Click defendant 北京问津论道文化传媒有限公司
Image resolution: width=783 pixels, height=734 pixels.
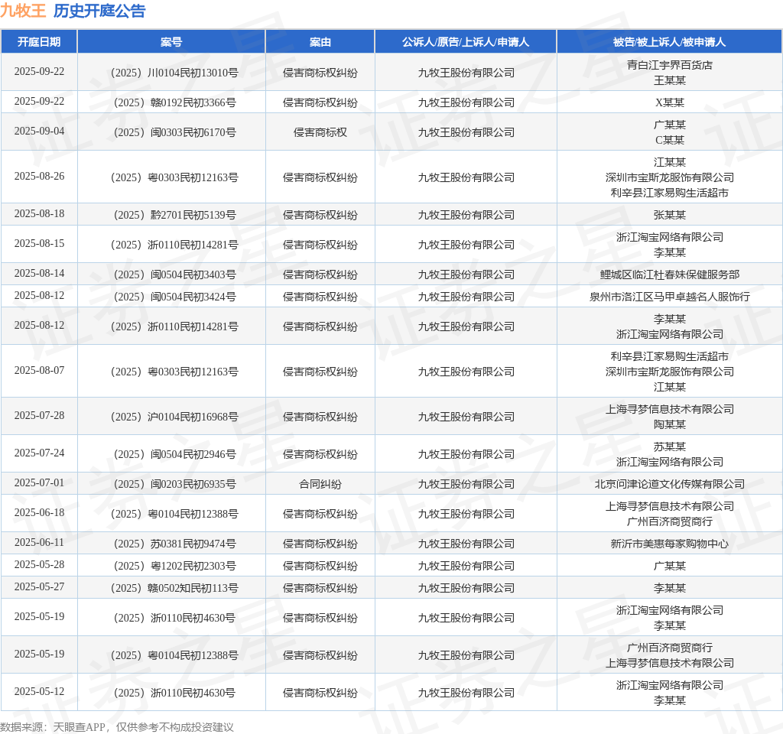670,484
